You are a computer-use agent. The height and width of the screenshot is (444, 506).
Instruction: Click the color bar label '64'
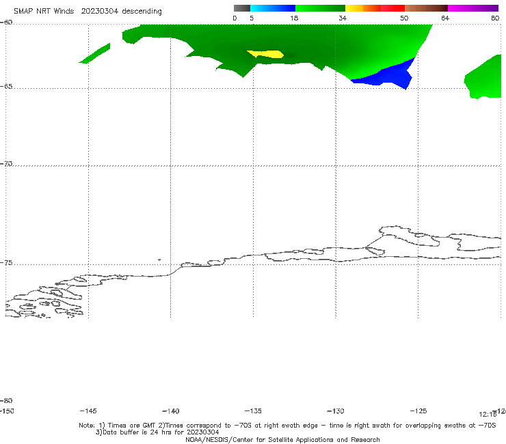[x=445, y=18]
